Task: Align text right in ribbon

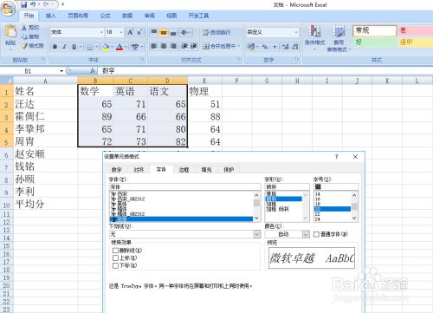Action: click(173, 46)
